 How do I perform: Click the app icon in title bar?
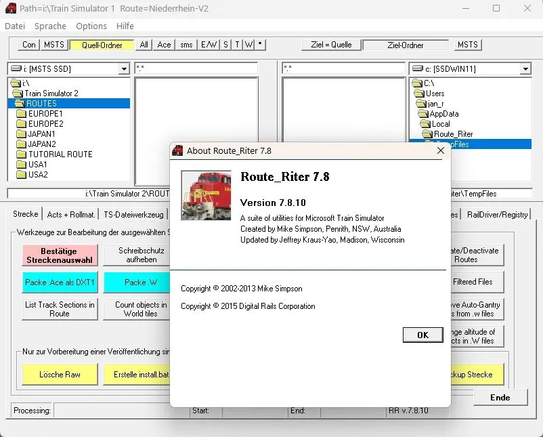[x=11, y=8]
